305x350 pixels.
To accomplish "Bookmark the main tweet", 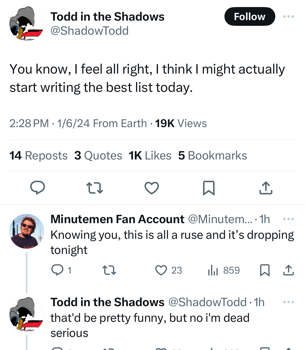I will pyautogui.click(x=209, y=188).
